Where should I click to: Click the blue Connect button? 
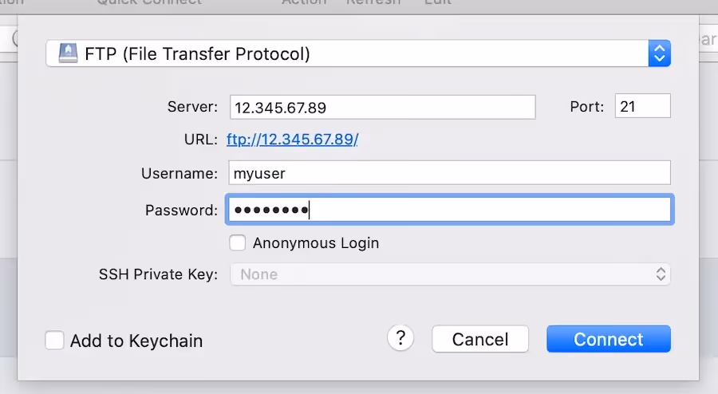pos(609,339)
